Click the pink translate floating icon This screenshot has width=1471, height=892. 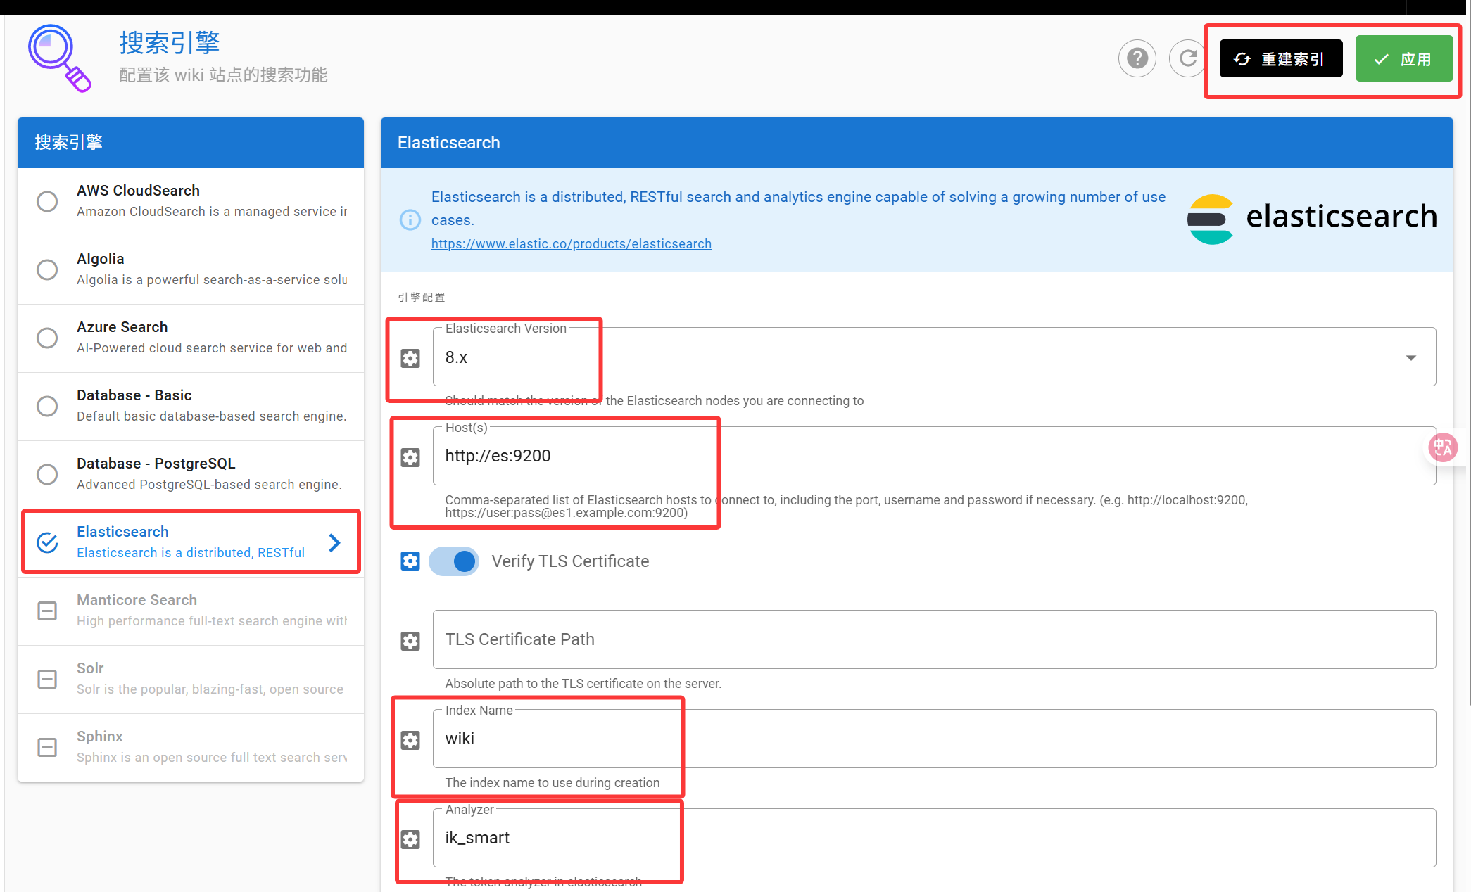pyautogui.click(x=1443, y=447)
